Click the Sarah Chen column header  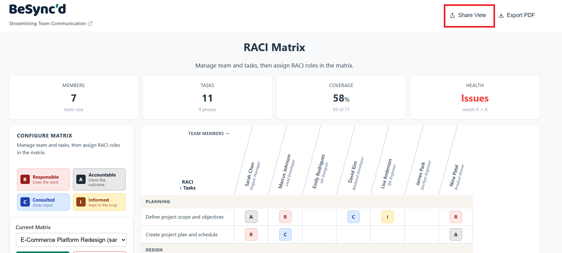pos(252,175)
